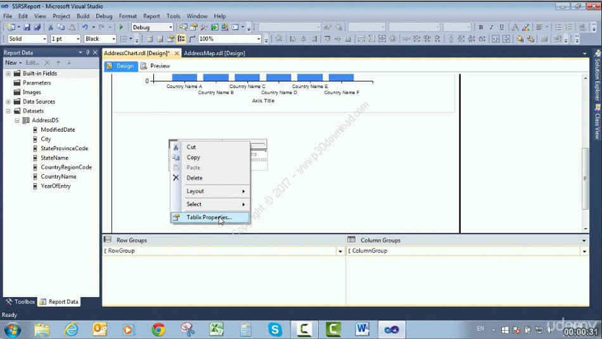Click the Windows Start button
The width and height of the screenshot is (602, 339).
tap(12, 329)
